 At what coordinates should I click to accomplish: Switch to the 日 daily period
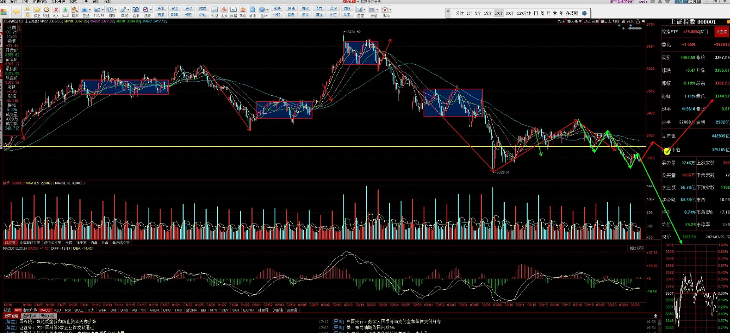[535, 13]
